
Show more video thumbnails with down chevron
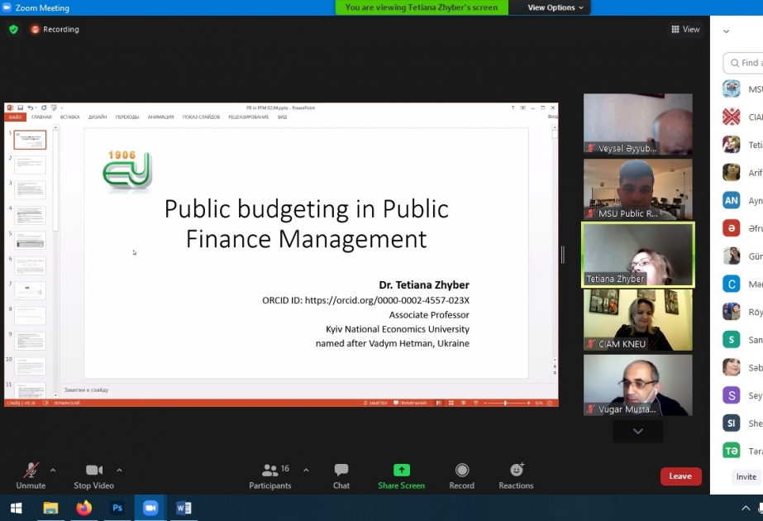click(638, 432)
